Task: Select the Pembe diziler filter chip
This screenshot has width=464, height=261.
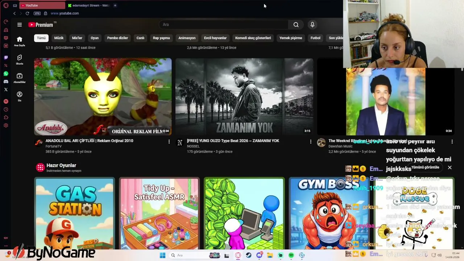Action: tap(117, 38)
